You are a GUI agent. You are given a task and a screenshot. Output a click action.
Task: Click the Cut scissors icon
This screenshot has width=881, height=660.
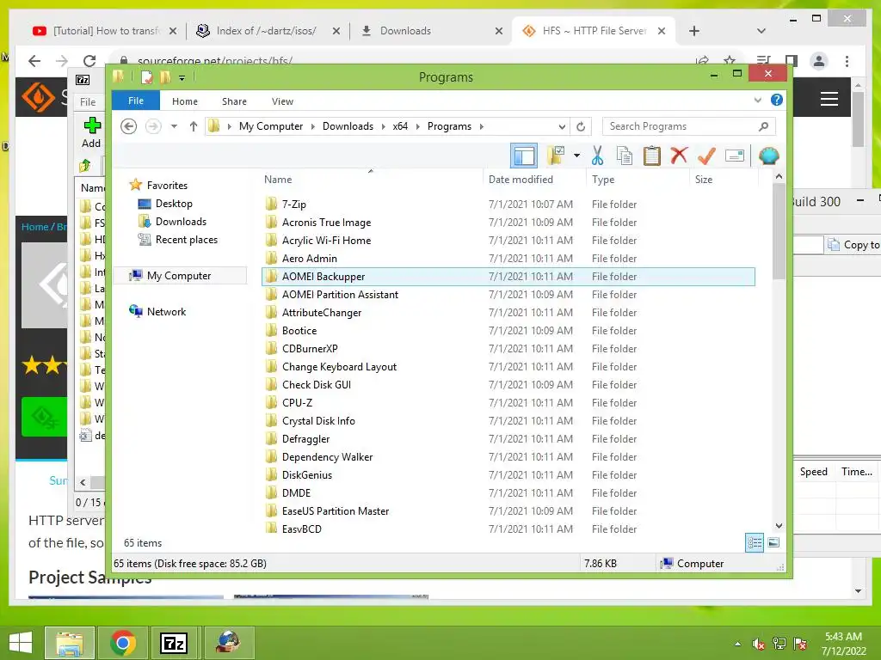(597, 156)
